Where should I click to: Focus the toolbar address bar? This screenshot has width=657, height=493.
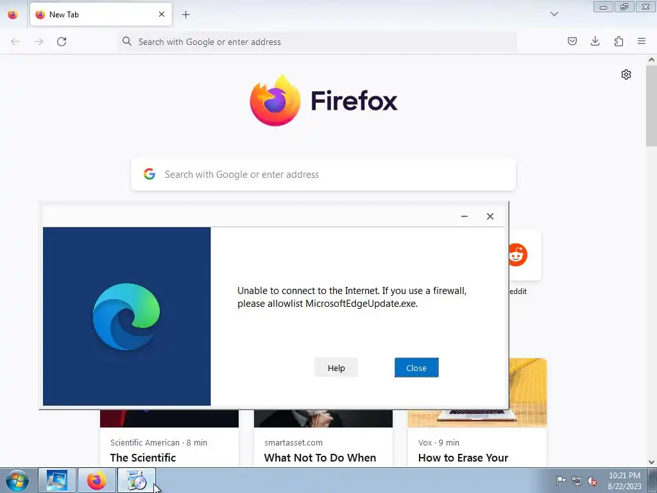click(318, 42)
